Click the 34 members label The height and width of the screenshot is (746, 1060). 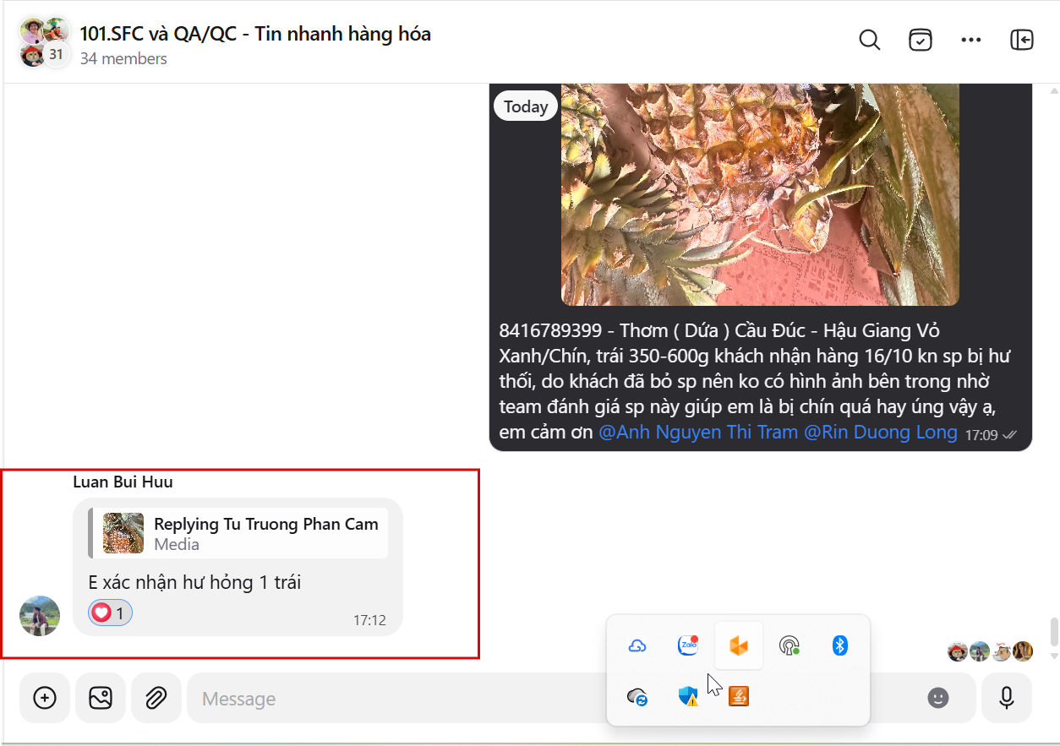pos(123,58)
